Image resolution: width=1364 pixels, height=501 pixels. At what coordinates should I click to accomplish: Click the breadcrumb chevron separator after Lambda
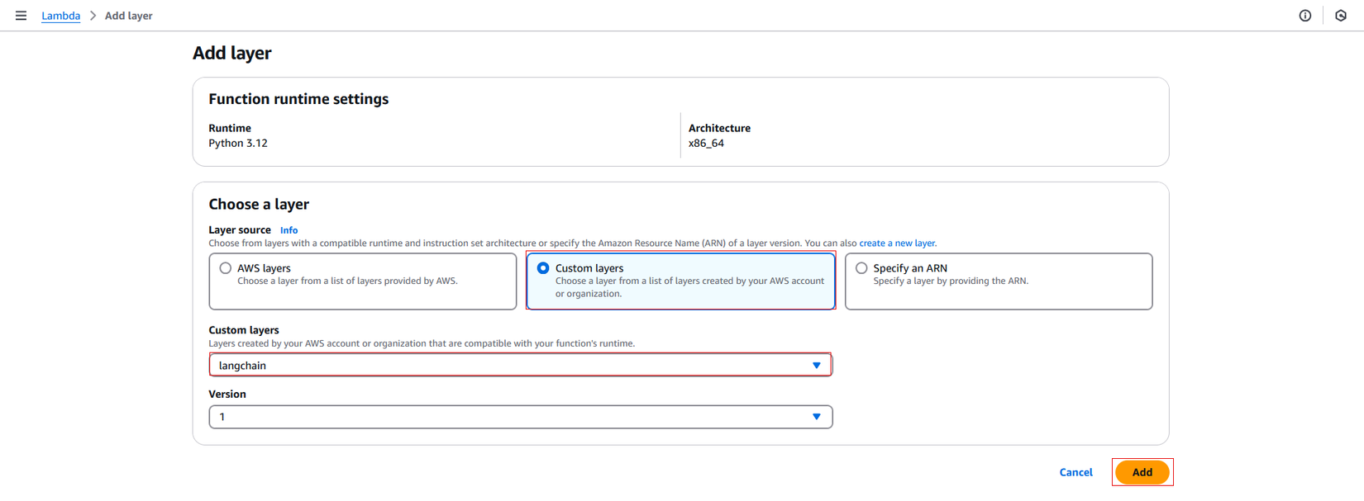[x=93, y=16]
